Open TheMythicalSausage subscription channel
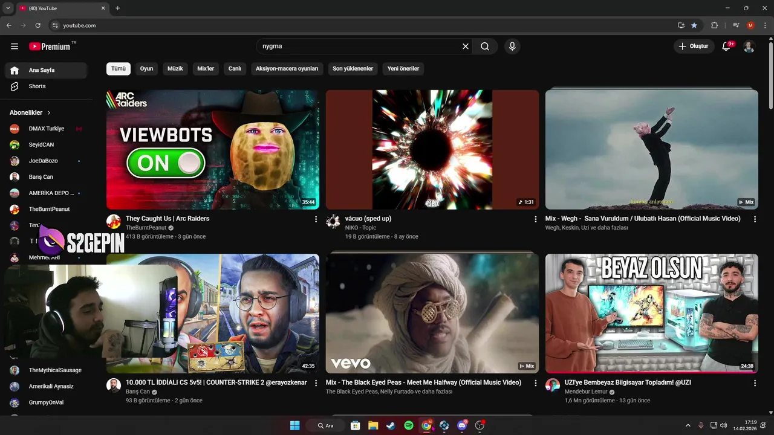Screen dimensions: 774x435 click(46, 370)
